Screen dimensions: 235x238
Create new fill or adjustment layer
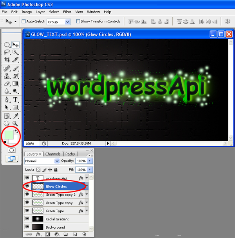point(57,234)
